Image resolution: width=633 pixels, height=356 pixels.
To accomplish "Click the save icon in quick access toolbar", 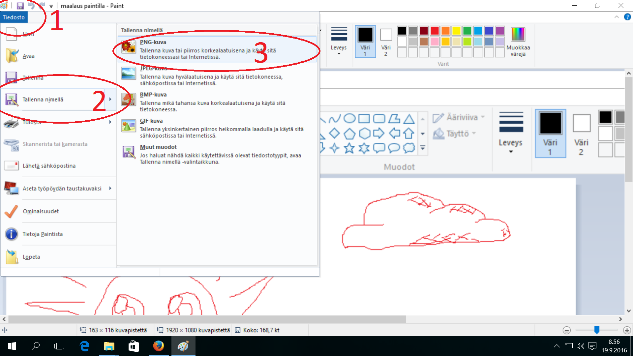I will coord(20,6).
